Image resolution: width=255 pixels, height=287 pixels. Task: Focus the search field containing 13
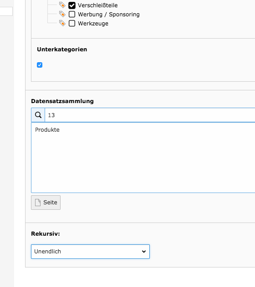(150, 115)
